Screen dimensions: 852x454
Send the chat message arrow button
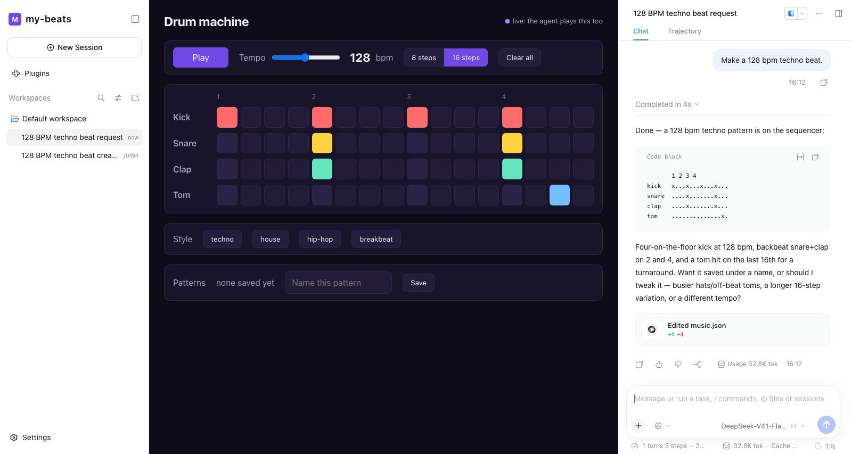point(826,425)
